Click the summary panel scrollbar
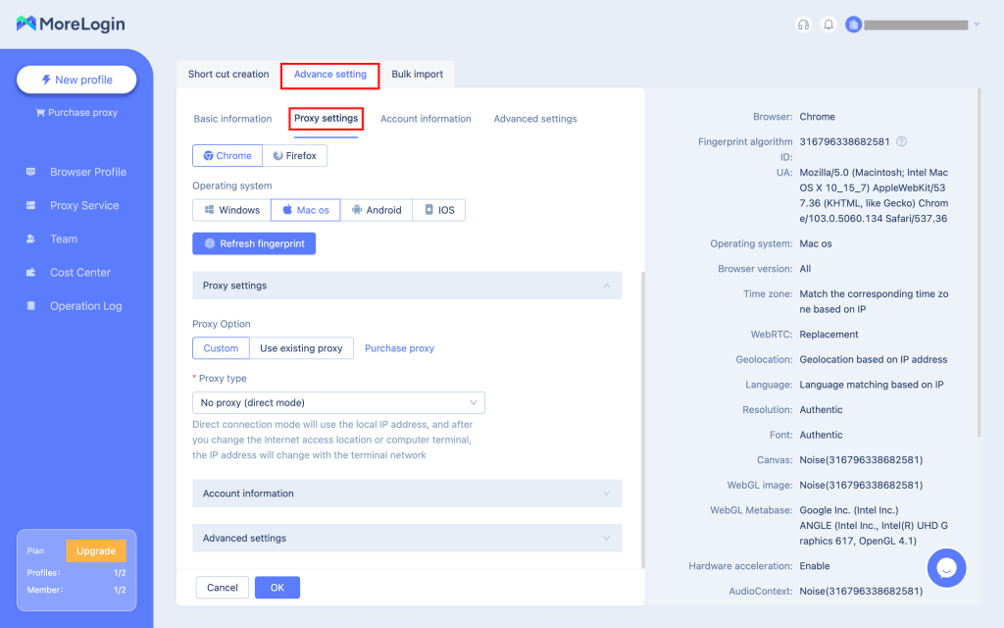This screenshot has width=1004, height=628. [x=979, y=263]
